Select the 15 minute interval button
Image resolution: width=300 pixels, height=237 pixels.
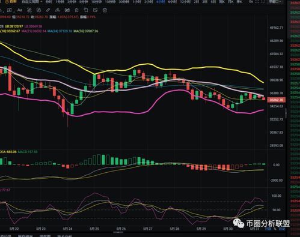110,2
